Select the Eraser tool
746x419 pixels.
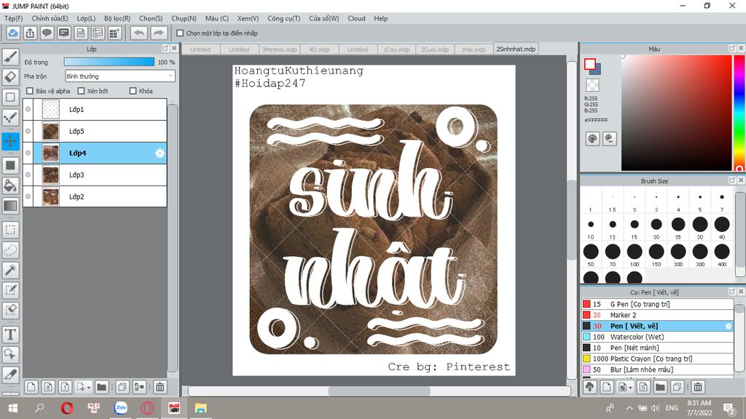(10, 77)
